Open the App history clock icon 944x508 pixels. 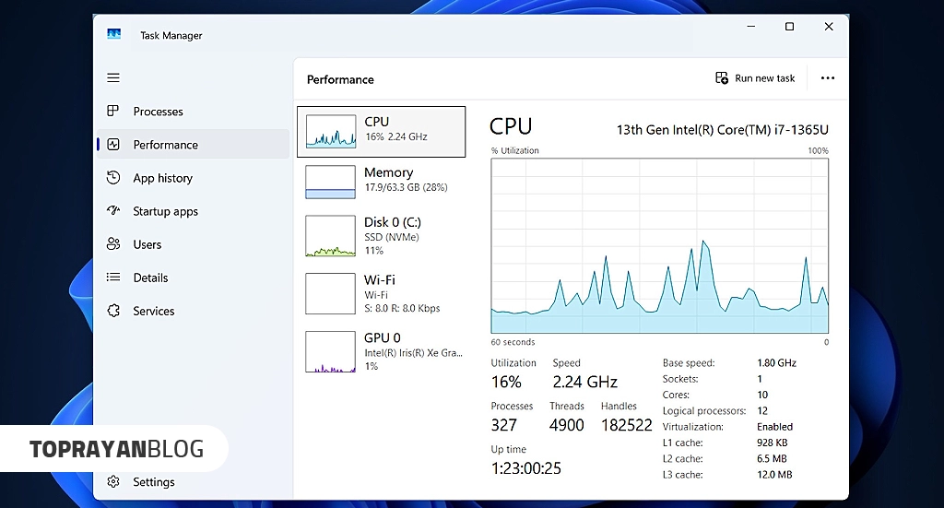click(x=113, y=178)
